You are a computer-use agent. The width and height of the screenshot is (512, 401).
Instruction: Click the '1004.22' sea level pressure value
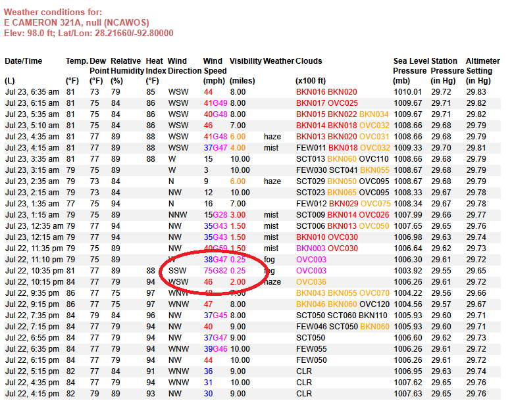click(408, 293)
